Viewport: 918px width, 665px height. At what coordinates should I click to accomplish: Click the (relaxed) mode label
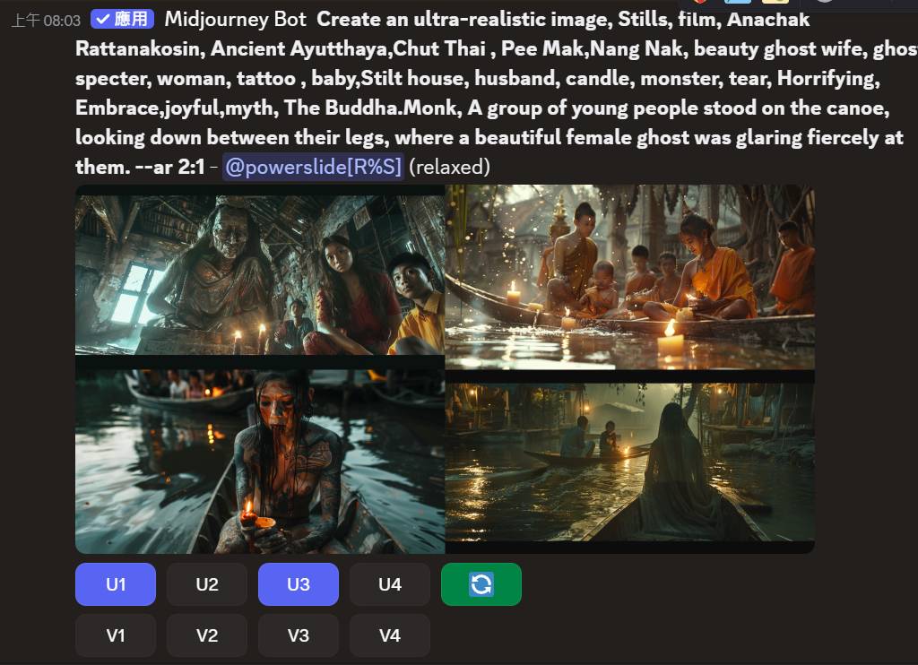(x=449, y=167)
